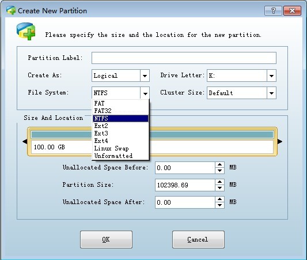This screenshot has height=260, width=307.
Task: Click the left handle arrow of partition bar
Action: (x=25, y=141)
